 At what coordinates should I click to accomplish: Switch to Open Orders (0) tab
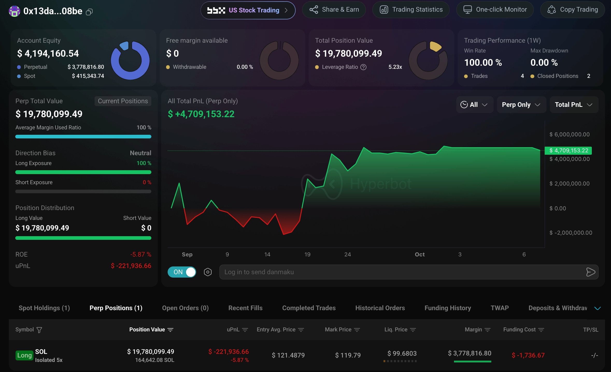[185, 308]
